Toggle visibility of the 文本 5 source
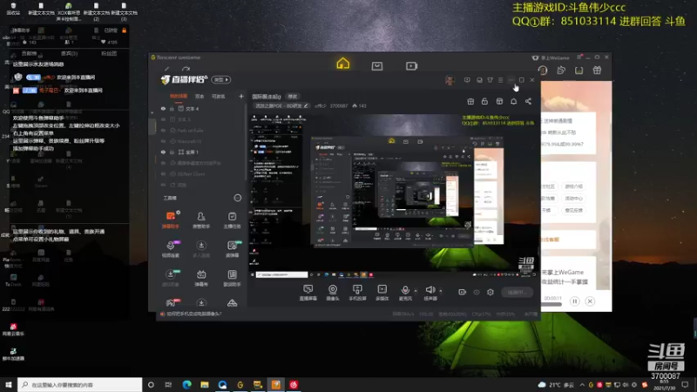The width and height of the screenshot is (697, 392). [163, 119]
